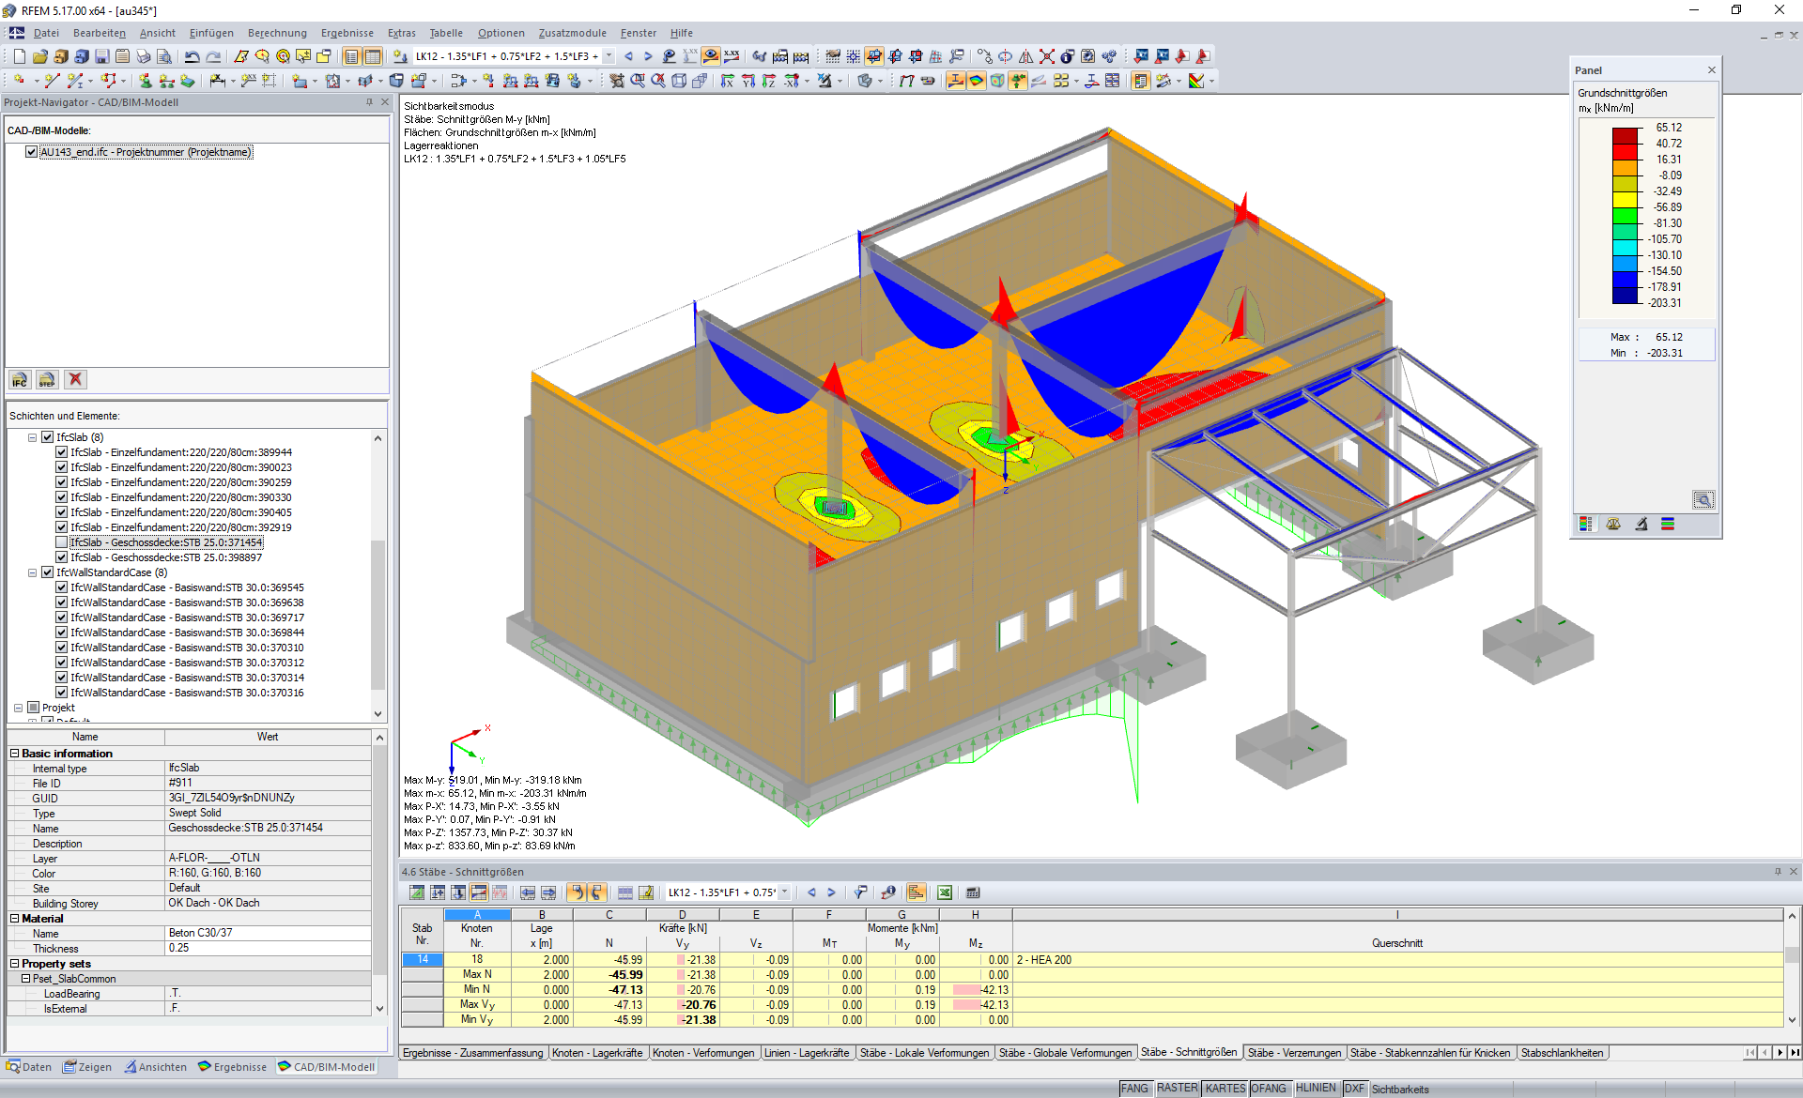Screen dimensions: 1803x1098
Task: Select the Excel export icon in table toolbar
Action: [945, 892]
